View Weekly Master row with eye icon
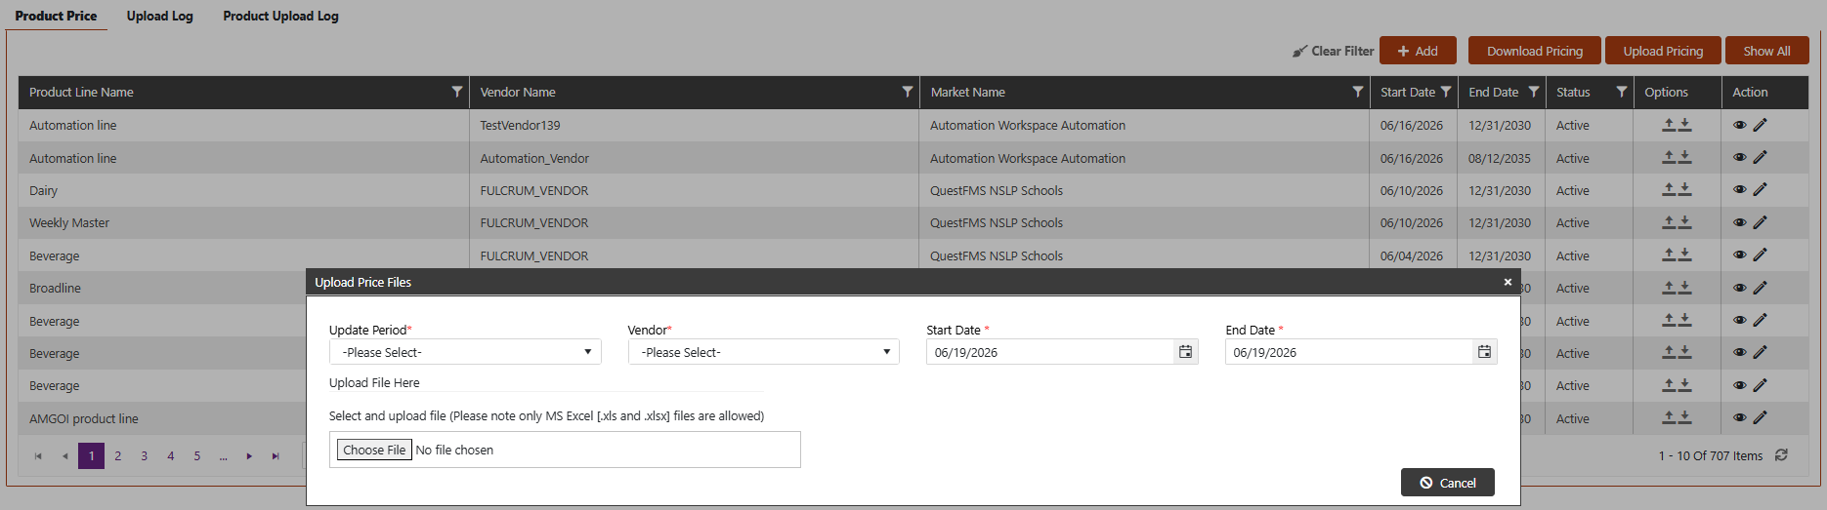The height and width of the screenshot is (510, 1827). pyautogui.click(x=1740, y=222)
